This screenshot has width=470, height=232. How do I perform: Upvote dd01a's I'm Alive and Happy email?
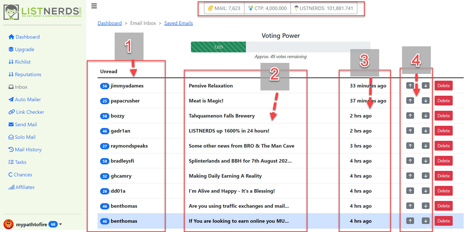(x=410, y=191)
